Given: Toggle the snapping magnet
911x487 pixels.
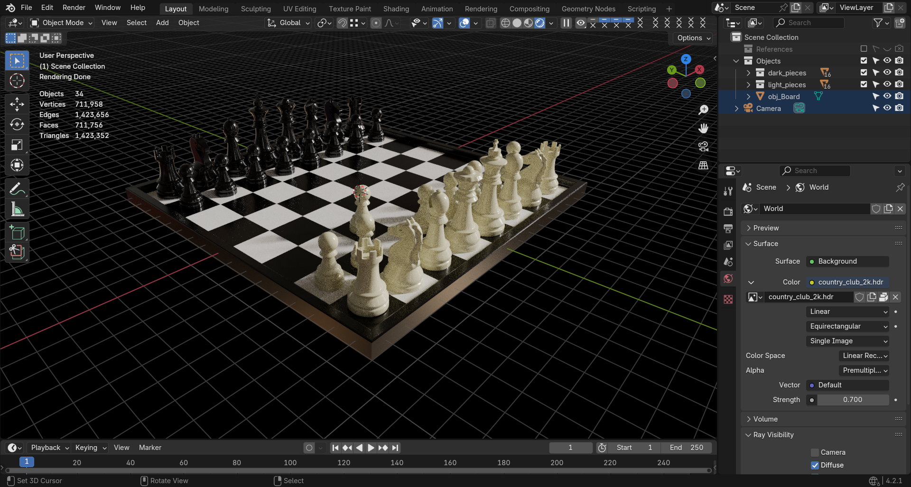Looking at the screenshot, I should coord(342,23).
